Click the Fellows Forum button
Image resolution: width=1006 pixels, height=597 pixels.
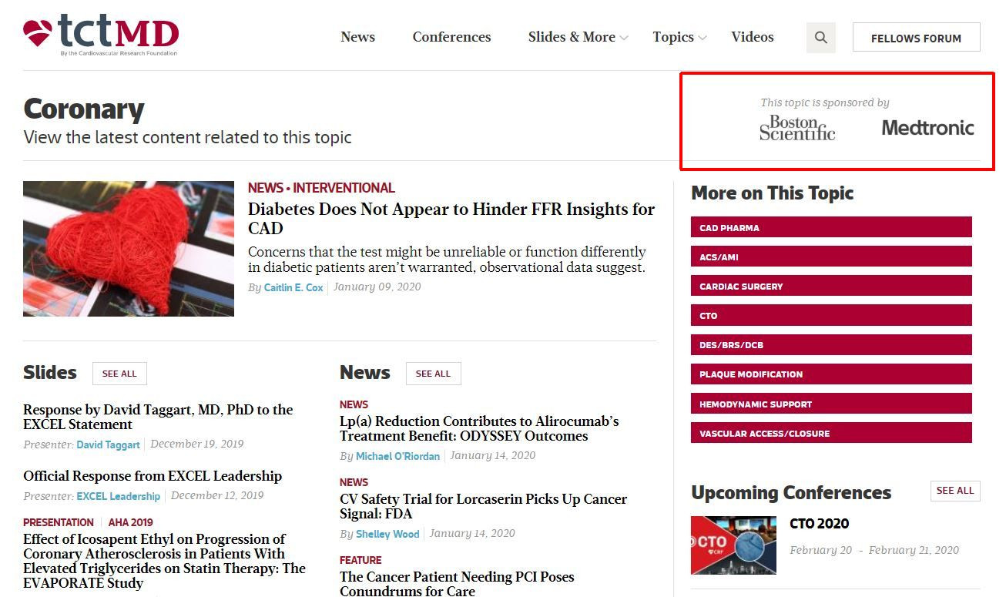pyautogui.click(x=916, y=38)
